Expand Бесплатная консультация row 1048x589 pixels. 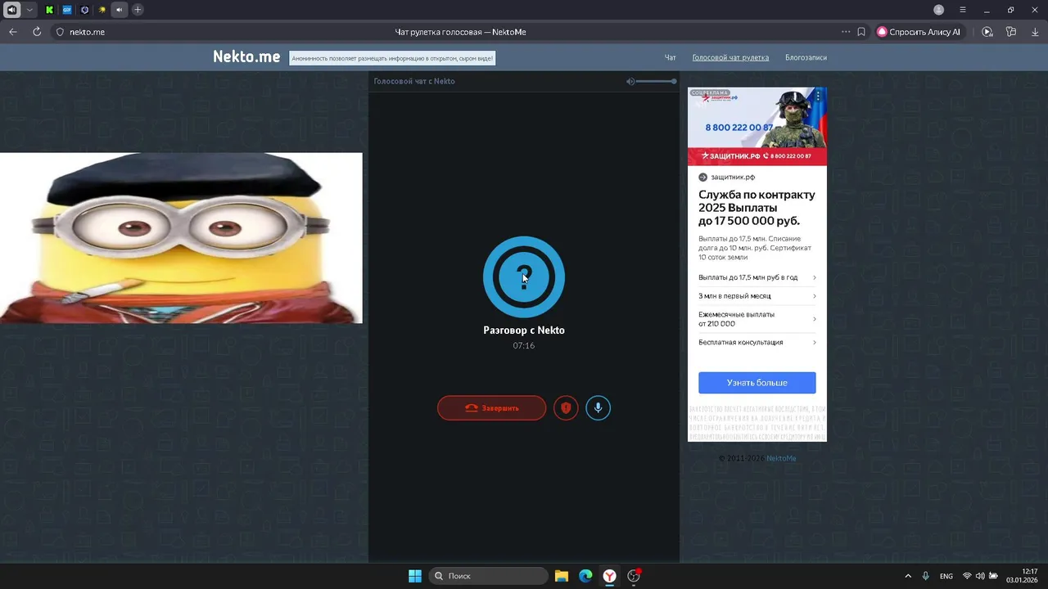point(757,342)
